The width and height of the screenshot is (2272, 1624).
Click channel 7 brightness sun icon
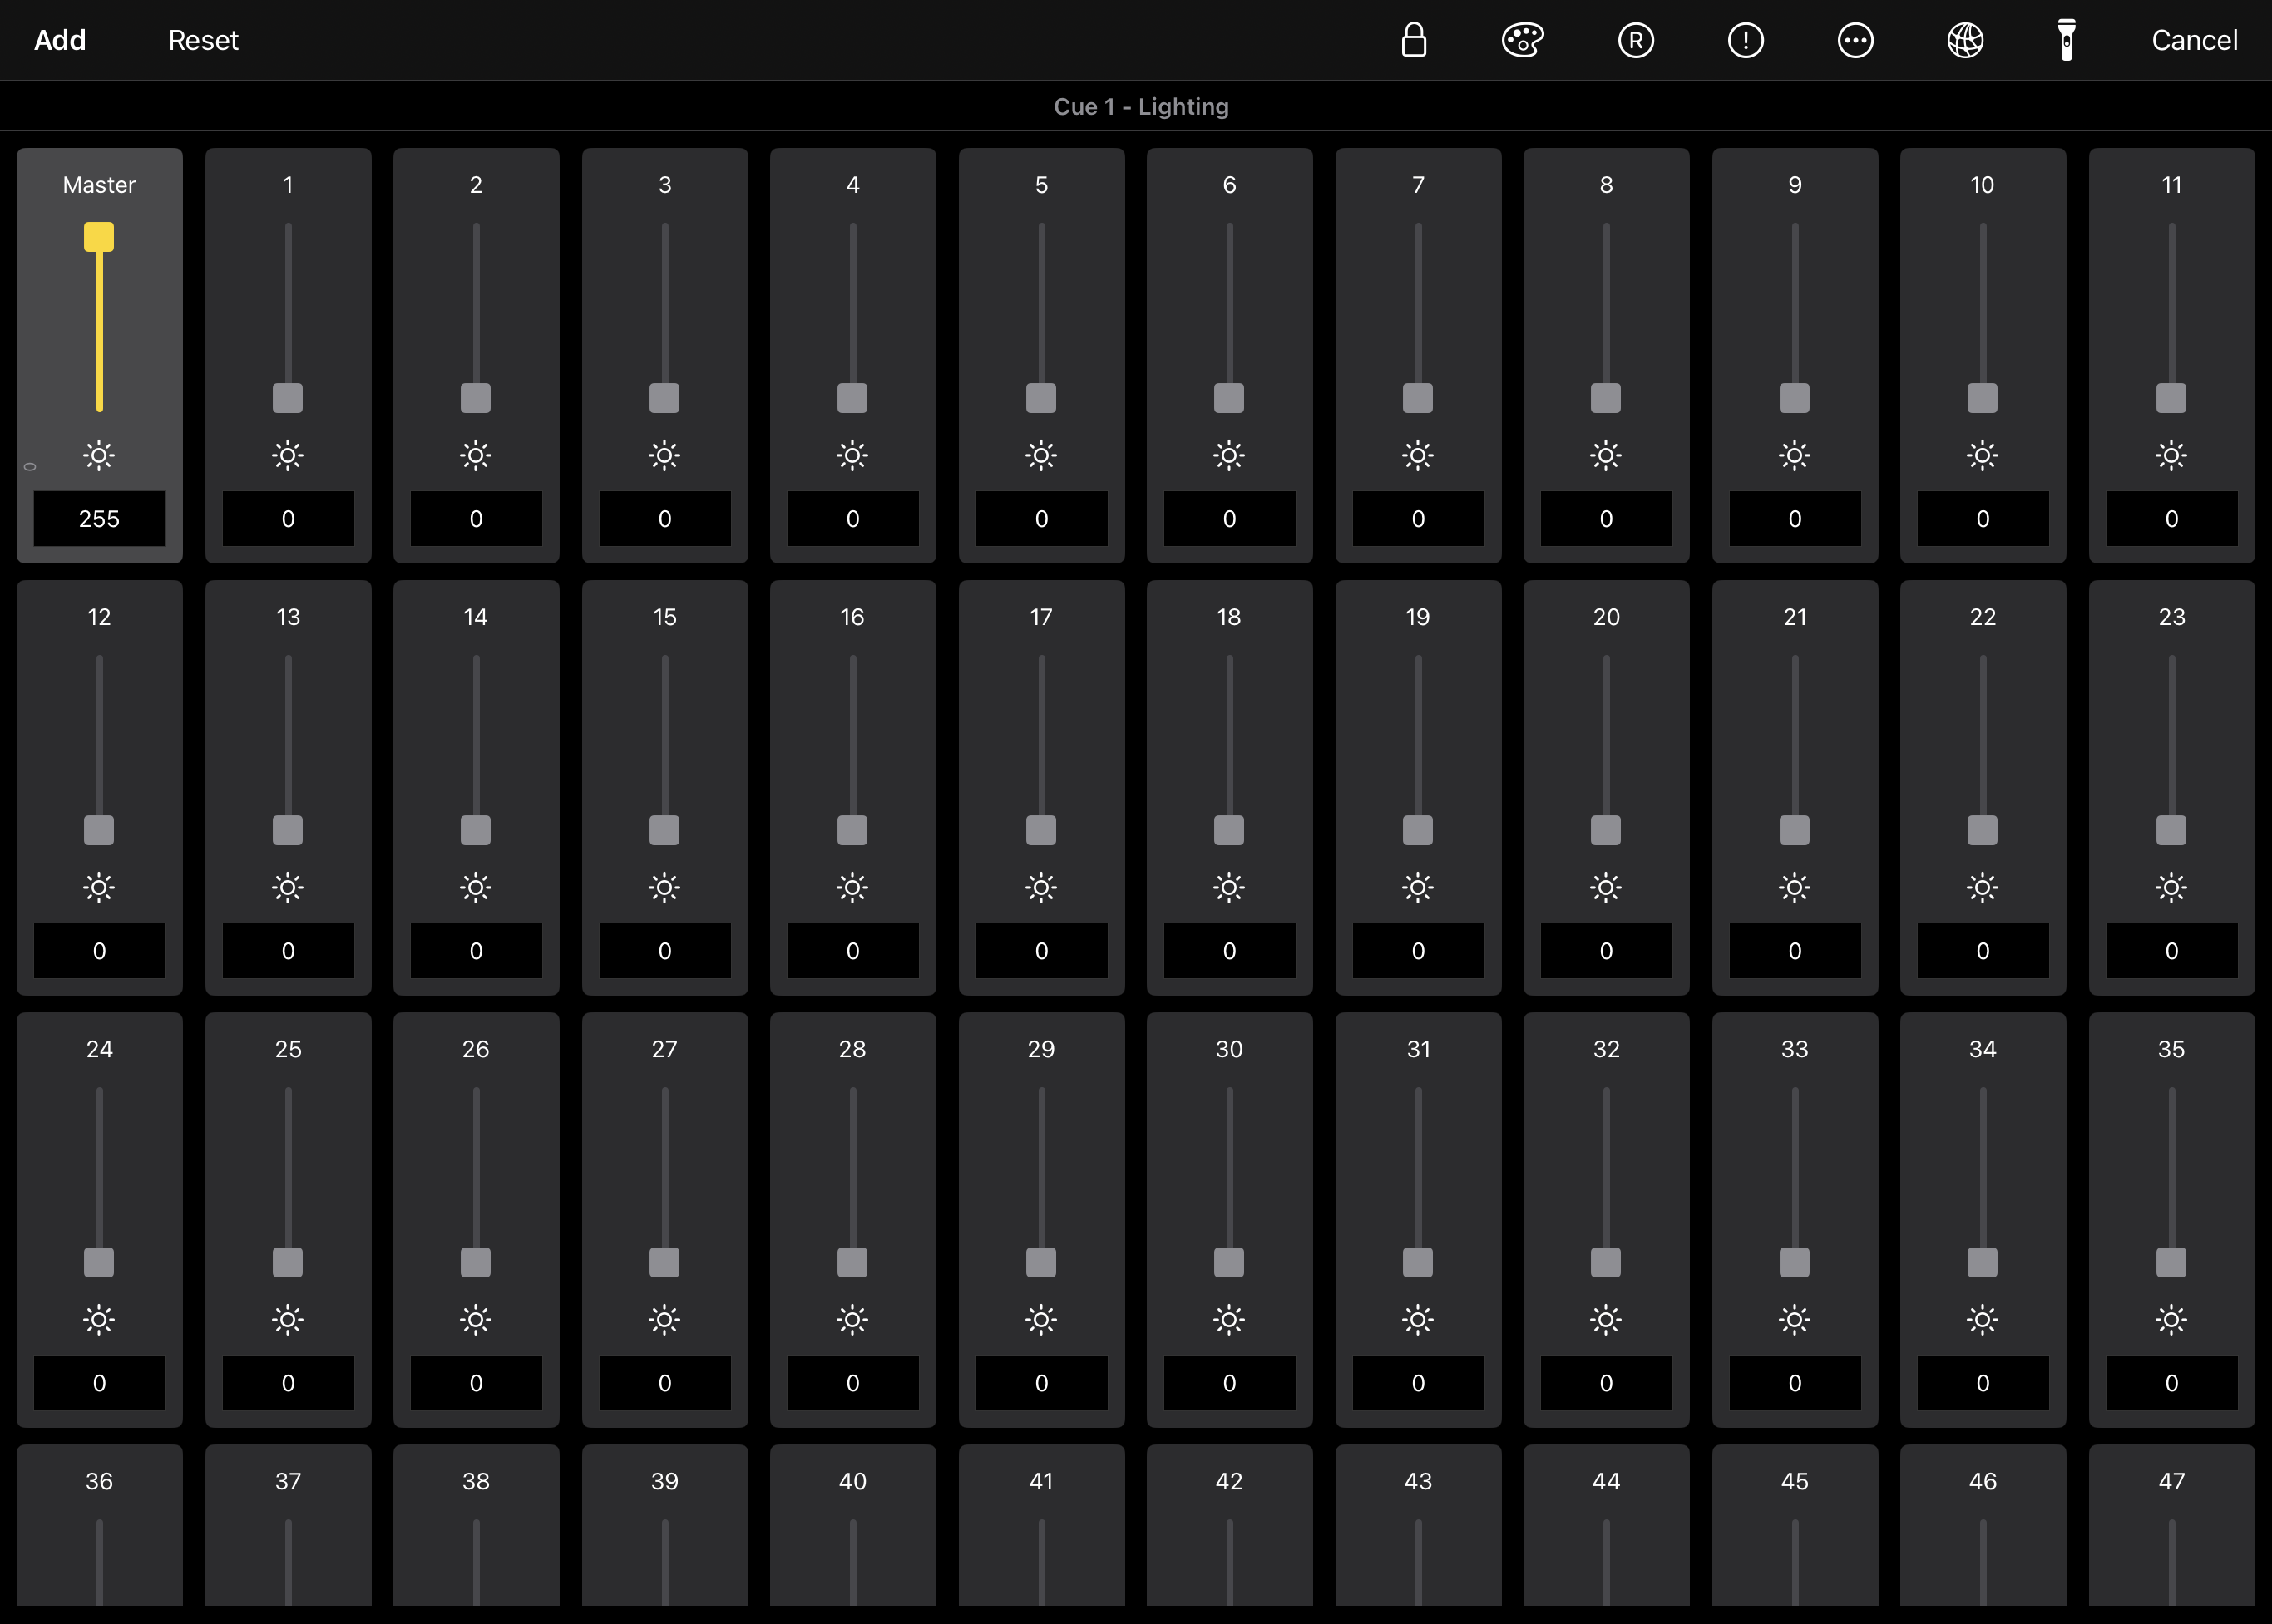pyautogui.click(x=1418, y=456)
